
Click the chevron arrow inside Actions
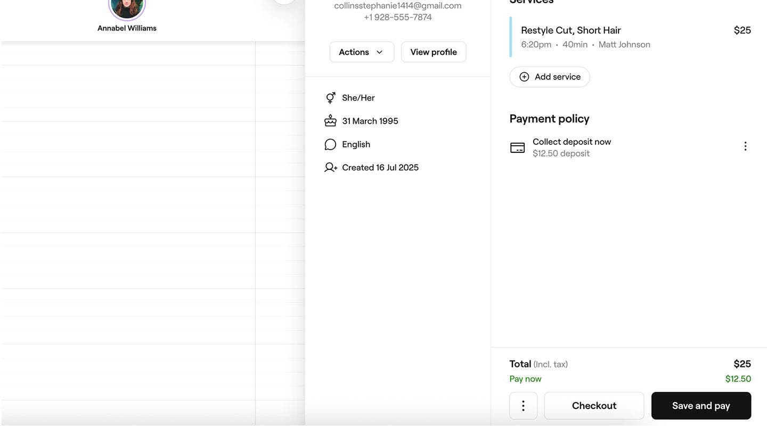[x=379, y=52]
